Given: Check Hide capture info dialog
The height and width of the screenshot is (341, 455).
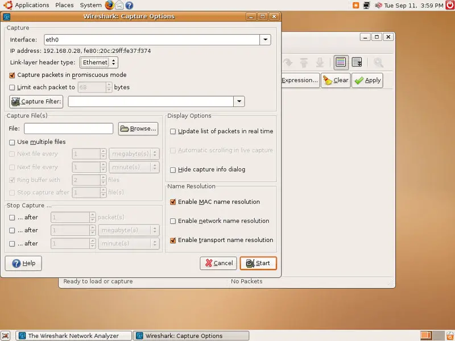Looking at the screenshot, I should coord(173,169).
